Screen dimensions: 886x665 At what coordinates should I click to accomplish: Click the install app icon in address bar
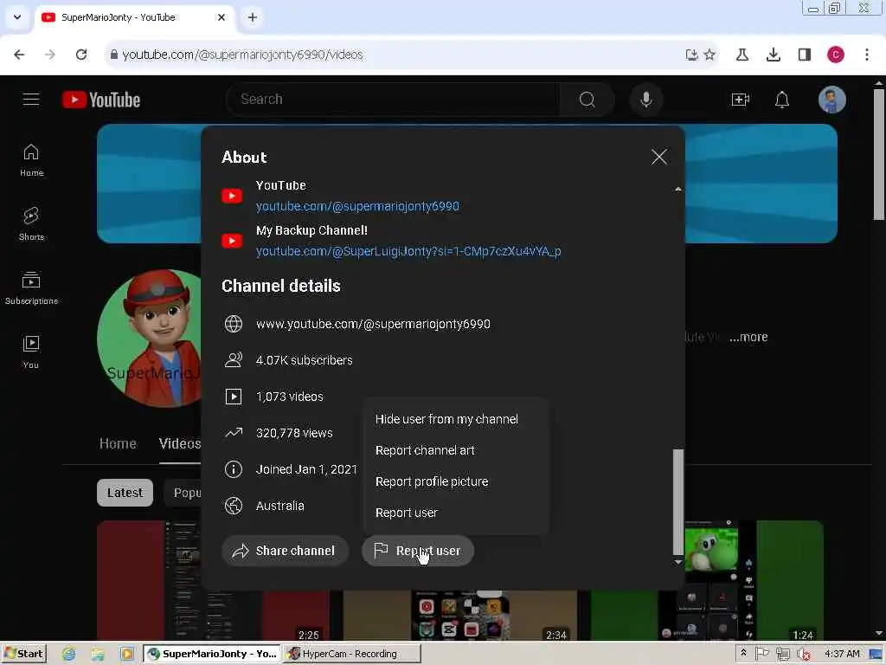(691, 55)
